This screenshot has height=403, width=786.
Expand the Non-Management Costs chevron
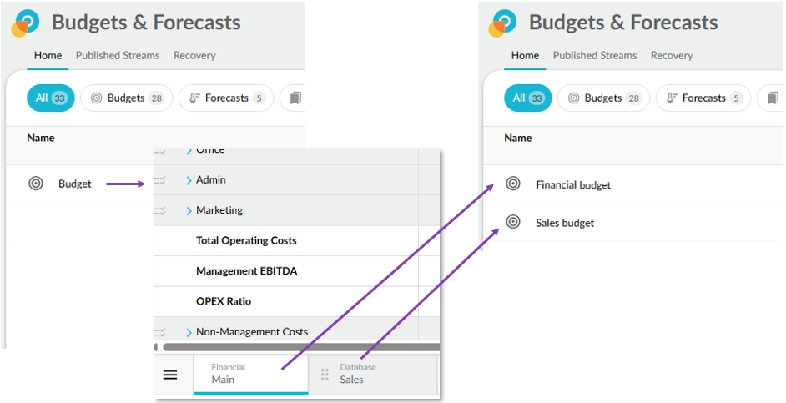[x=189, y=332]
